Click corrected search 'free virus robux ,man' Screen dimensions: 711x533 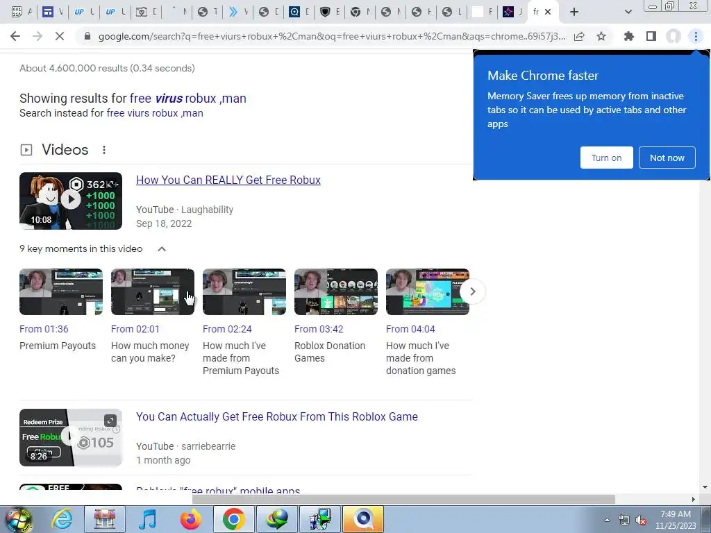[187, 99]
